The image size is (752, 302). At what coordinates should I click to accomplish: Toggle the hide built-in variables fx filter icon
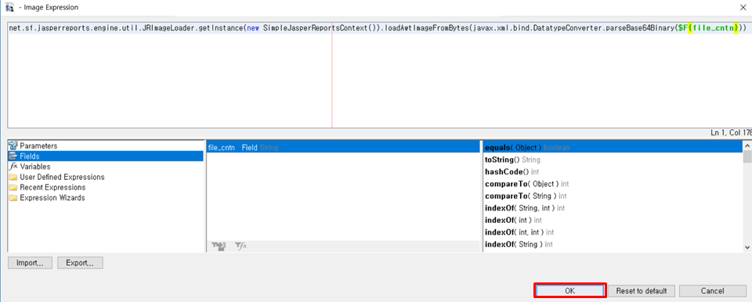click(240, 246)
